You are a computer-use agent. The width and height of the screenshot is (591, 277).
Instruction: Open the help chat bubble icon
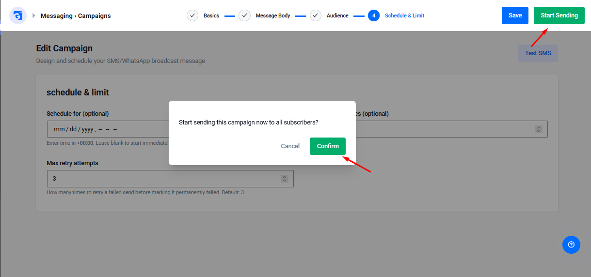click(571, 245)
